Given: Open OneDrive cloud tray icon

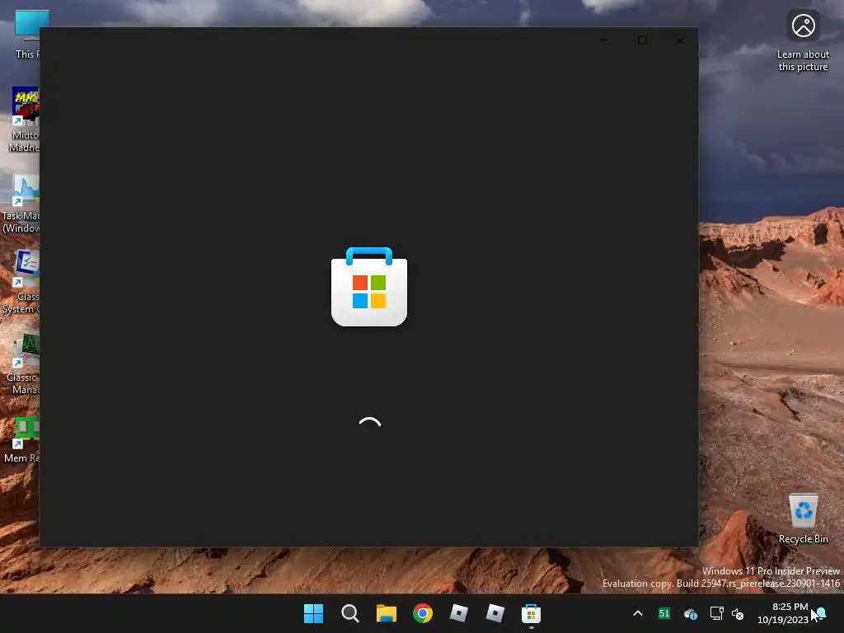Looking at the screenshot, I should click(691, 613).
